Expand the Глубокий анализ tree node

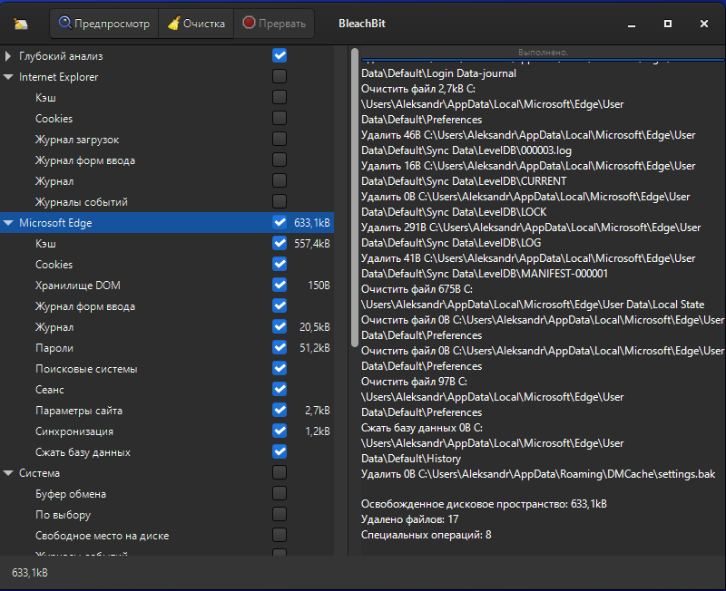tap(8, 56)
